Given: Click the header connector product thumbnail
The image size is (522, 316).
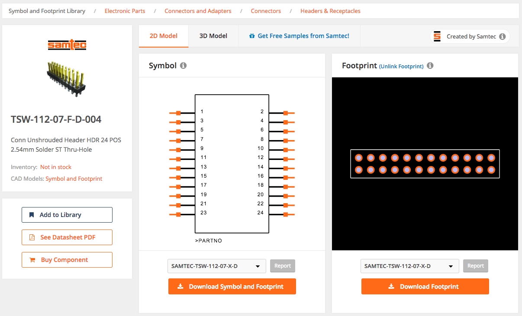Looking at the screenshot, I should [x=67, y=78].
